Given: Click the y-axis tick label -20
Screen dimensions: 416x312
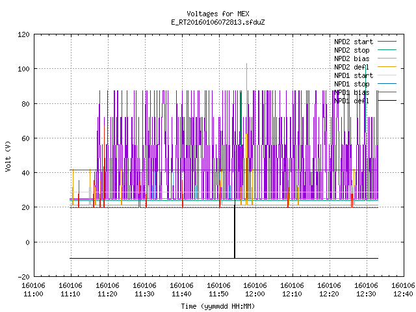Looking at the screenshot, I should coord(23,277).
